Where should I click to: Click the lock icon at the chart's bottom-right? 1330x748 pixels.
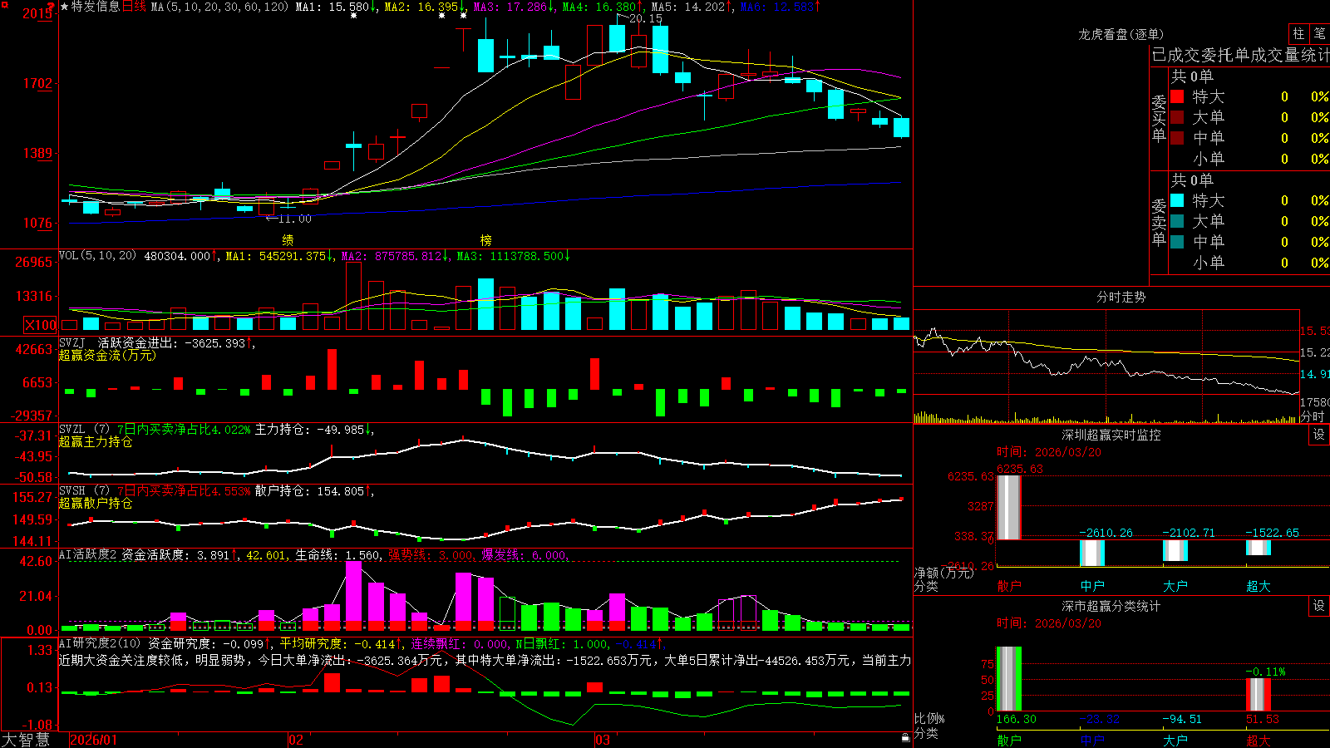pos(906,738)
